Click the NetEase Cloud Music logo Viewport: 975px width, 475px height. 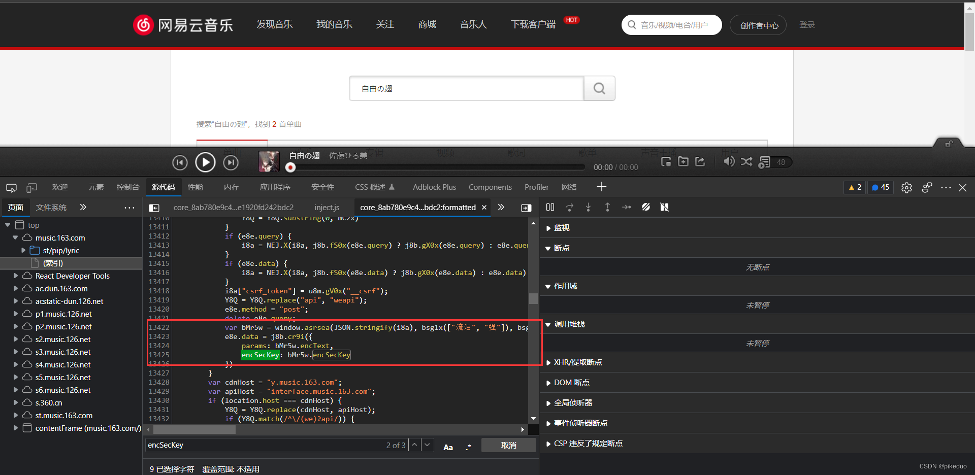point(183,24)
